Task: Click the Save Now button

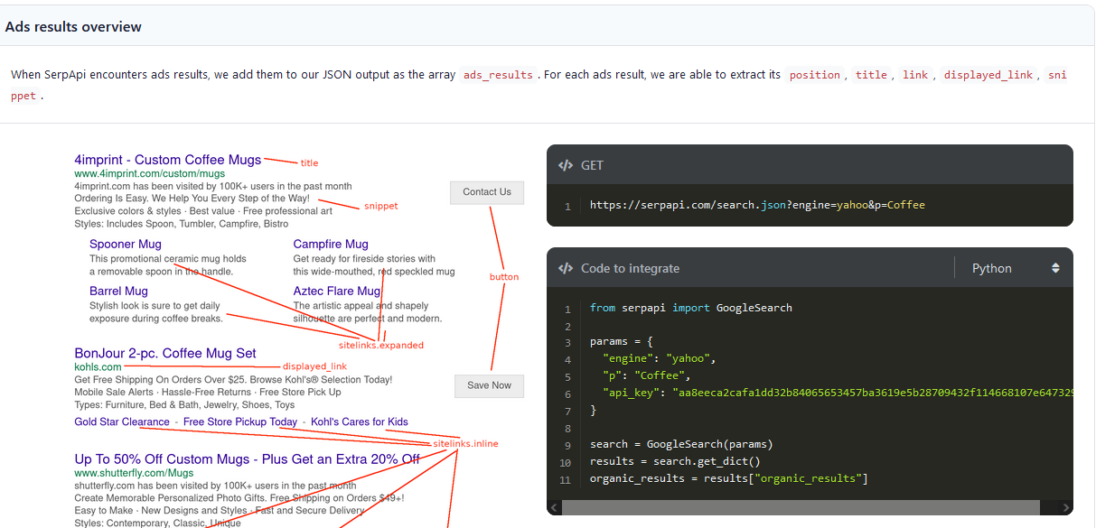Action: [x=489, y=385]
